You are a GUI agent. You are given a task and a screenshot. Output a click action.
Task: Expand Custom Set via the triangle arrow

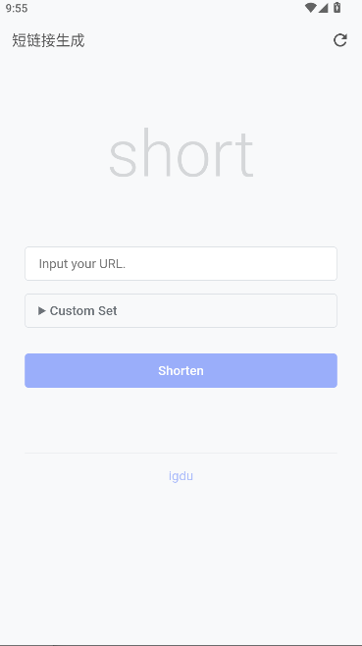pyautogui.click(x=41, y=310)
